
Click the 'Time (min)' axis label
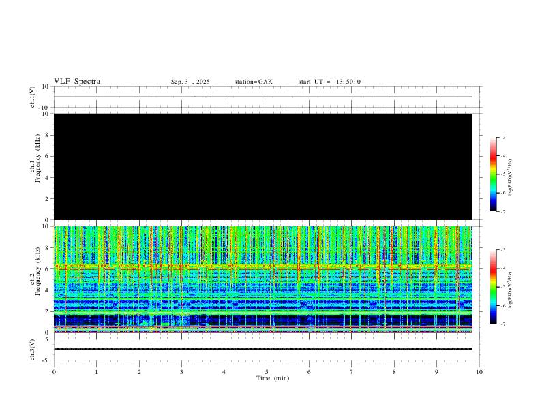coord(273,378)
